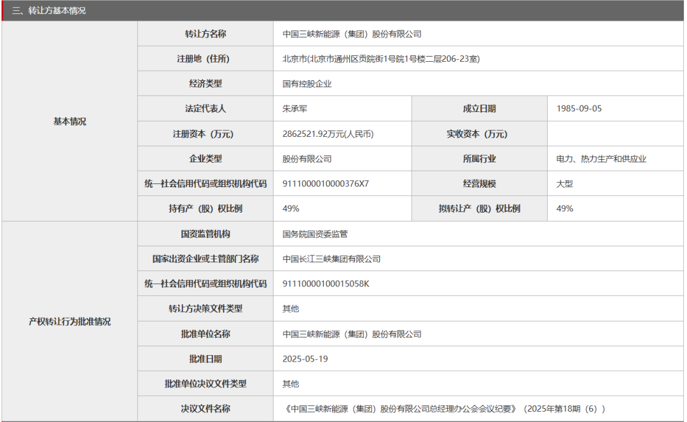
Task: Select the 大型 scale value
Action: pos(564,184)
